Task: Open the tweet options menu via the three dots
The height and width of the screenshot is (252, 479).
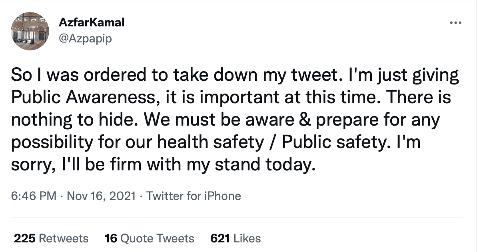Action: point(455,23)
